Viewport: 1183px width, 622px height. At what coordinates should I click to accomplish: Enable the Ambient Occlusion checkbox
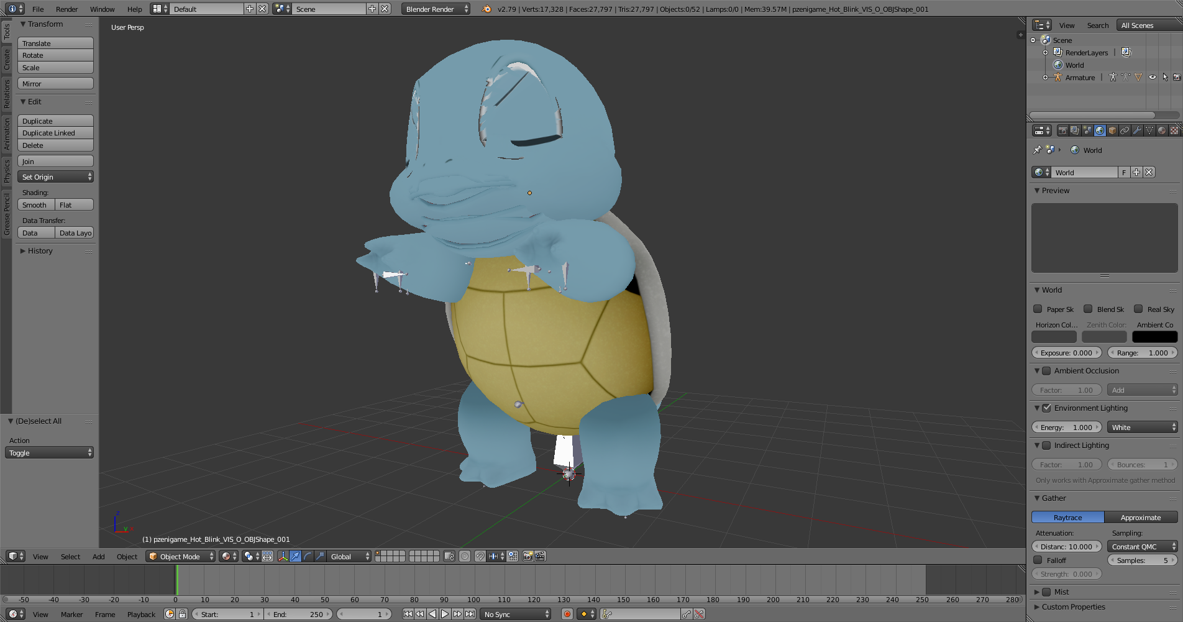(1046, 370)
